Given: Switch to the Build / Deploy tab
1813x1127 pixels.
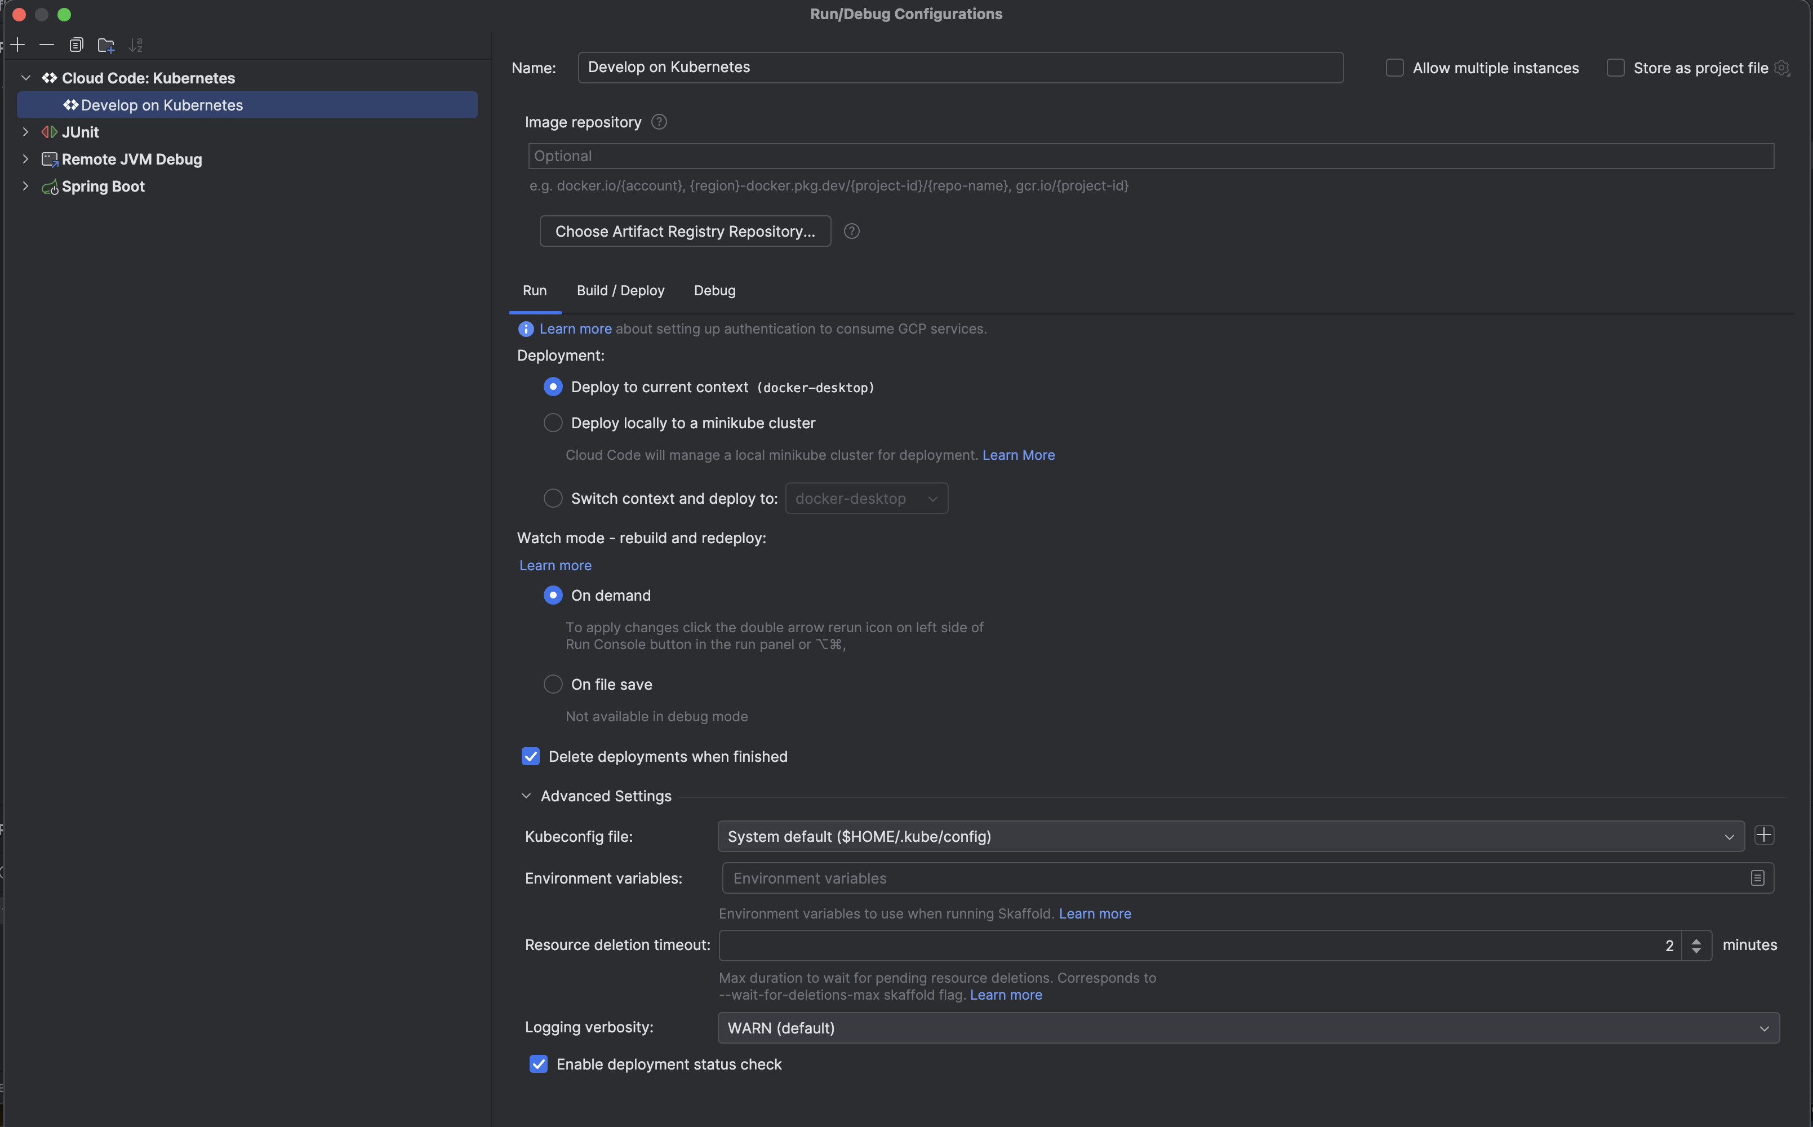Looking at the screenshot, I should [620, 291].
